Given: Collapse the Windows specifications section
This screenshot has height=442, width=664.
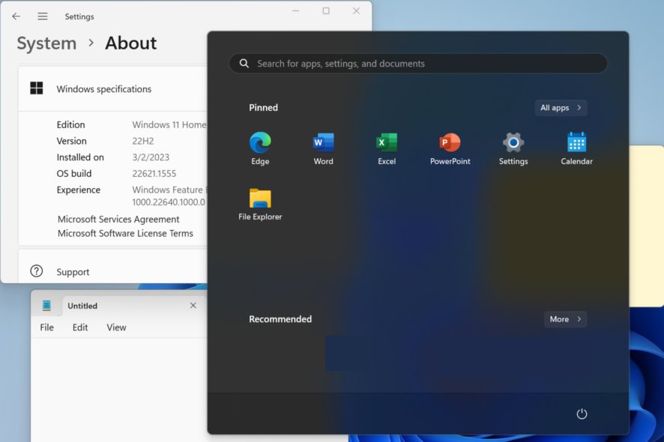Looking at the screenshot, I should [112, 88].
